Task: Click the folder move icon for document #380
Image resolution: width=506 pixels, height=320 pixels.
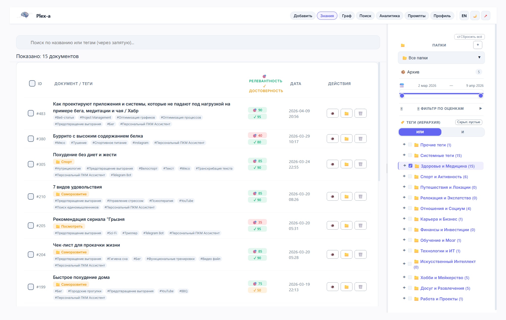Action: pyautogui.click(x=346, y=139)
